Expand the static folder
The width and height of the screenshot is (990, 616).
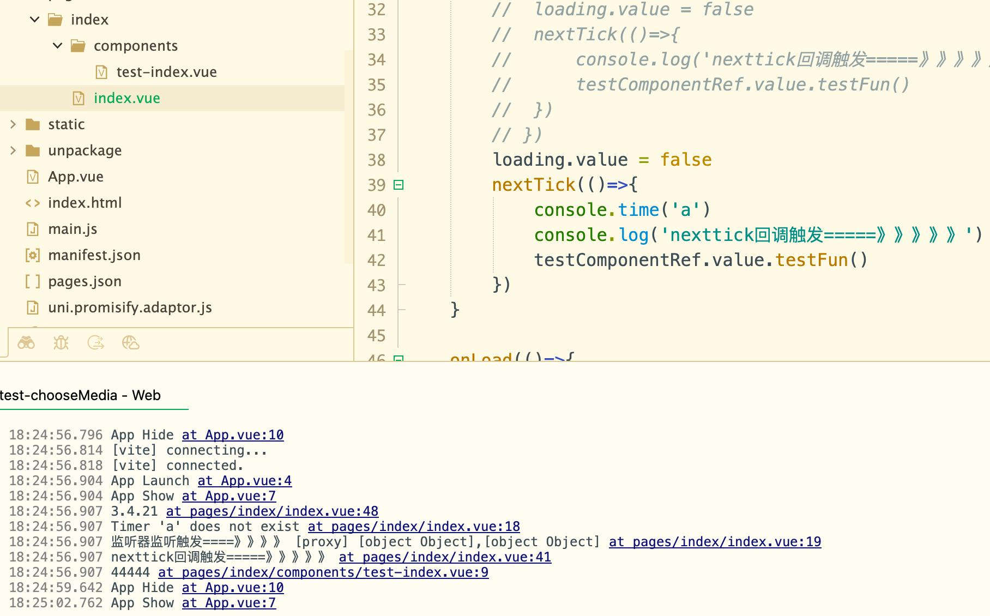click(13, 124)
